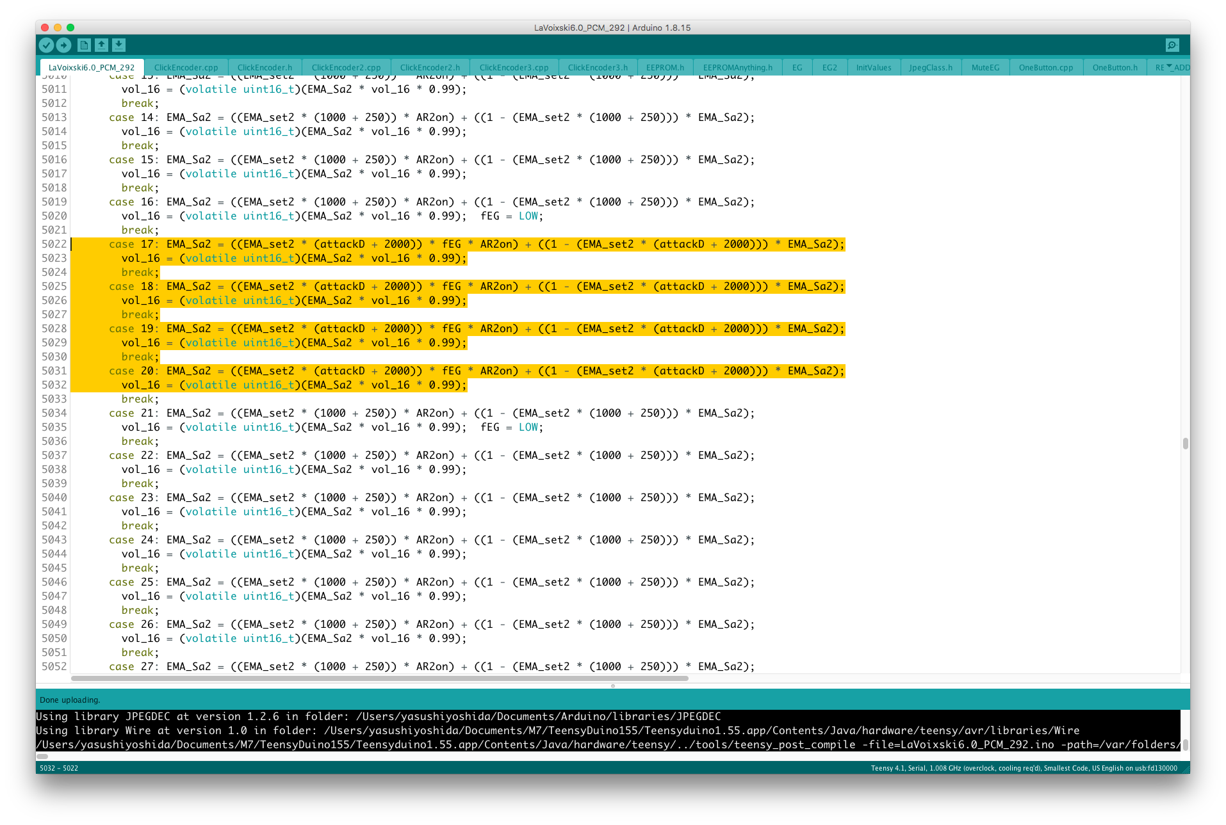The height and width of the screenshot is (825, 1226).
Task: Open the ClickEncoder.h tab
Action: coord(265,67)
